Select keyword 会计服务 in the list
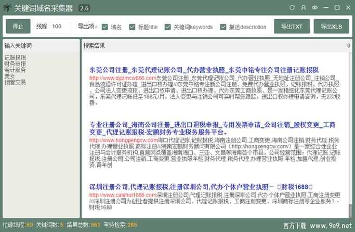This screenshot has width=355, height=232. (15, 70)
